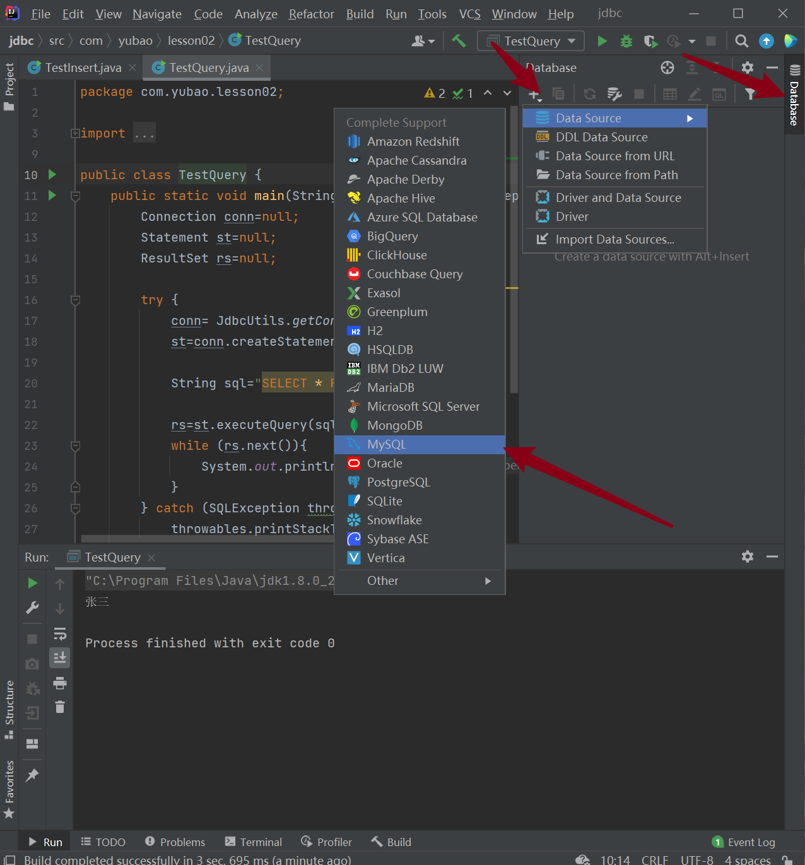Click the print icon in Run console
Image resolution: width=805 pixels, height=865 pixels.
click(x=60, y=683)
